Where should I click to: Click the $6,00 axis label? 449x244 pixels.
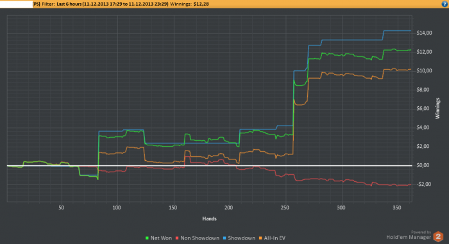coord(423,108)
